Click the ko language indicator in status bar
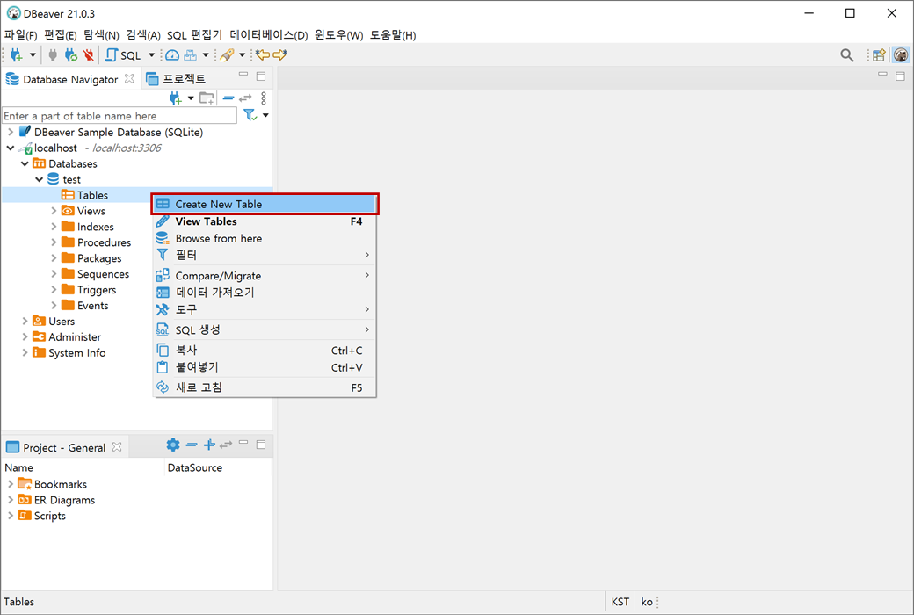This screenshot has height=615, width=914. 648,601
